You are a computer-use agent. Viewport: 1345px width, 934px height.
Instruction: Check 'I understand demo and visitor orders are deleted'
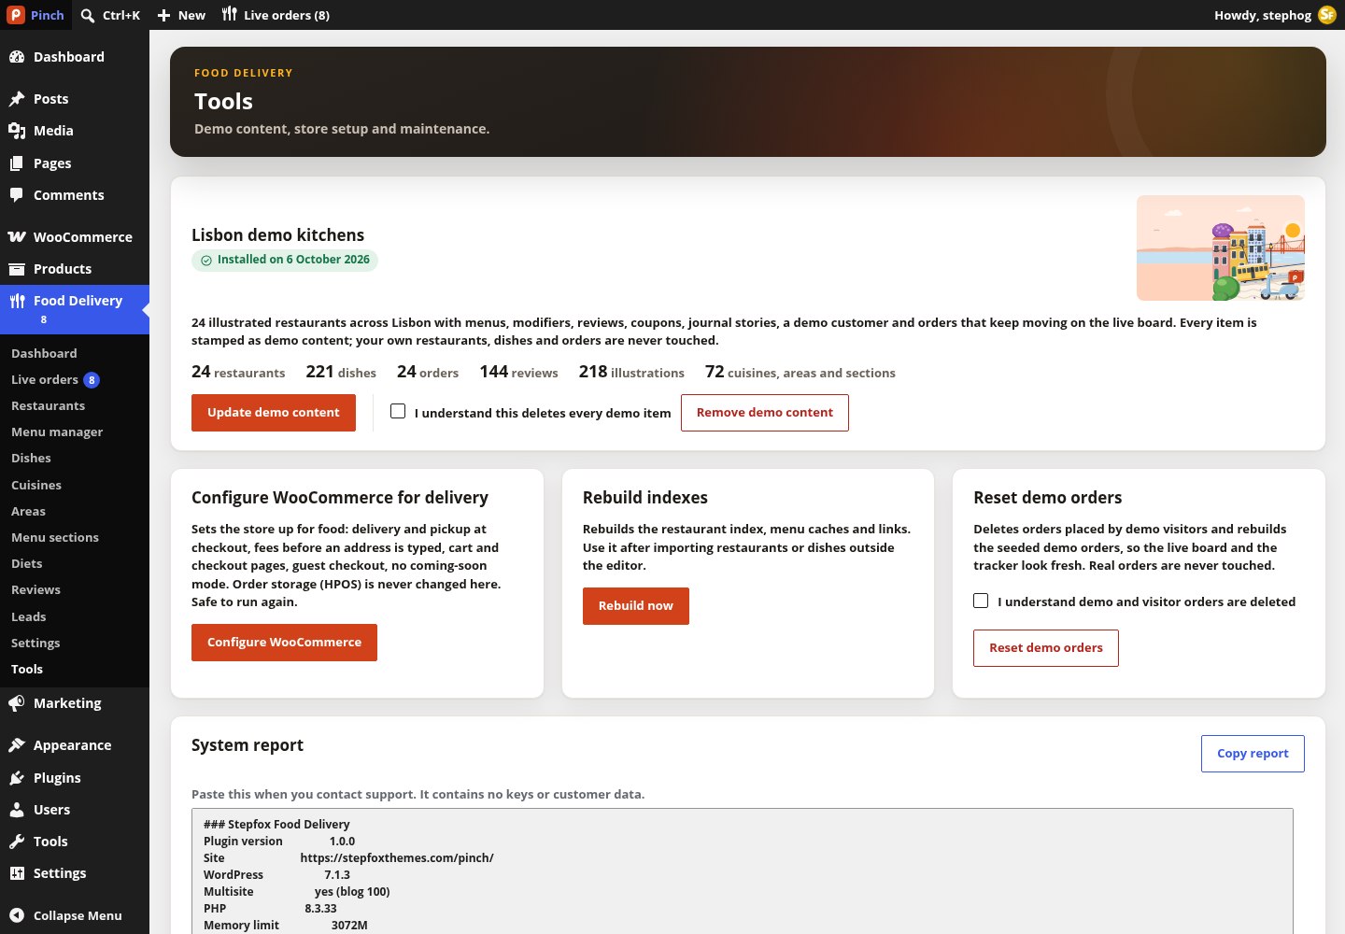981,601
